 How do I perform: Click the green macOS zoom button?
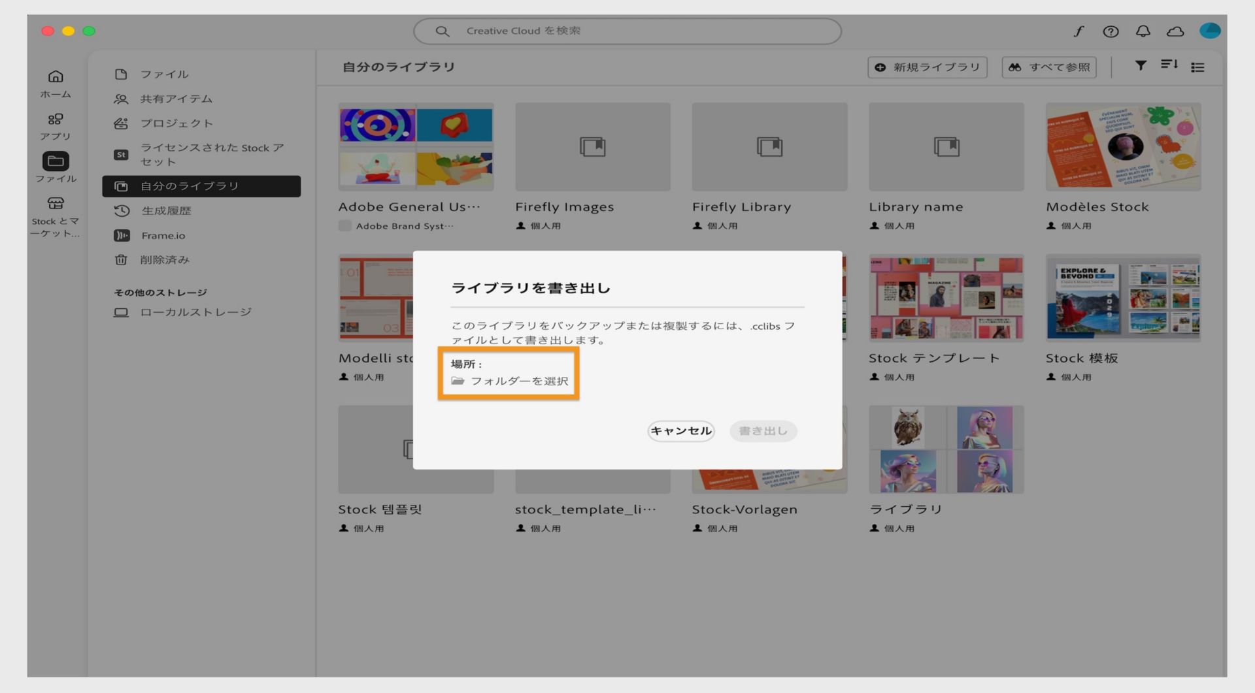click(x=89, y=31)
